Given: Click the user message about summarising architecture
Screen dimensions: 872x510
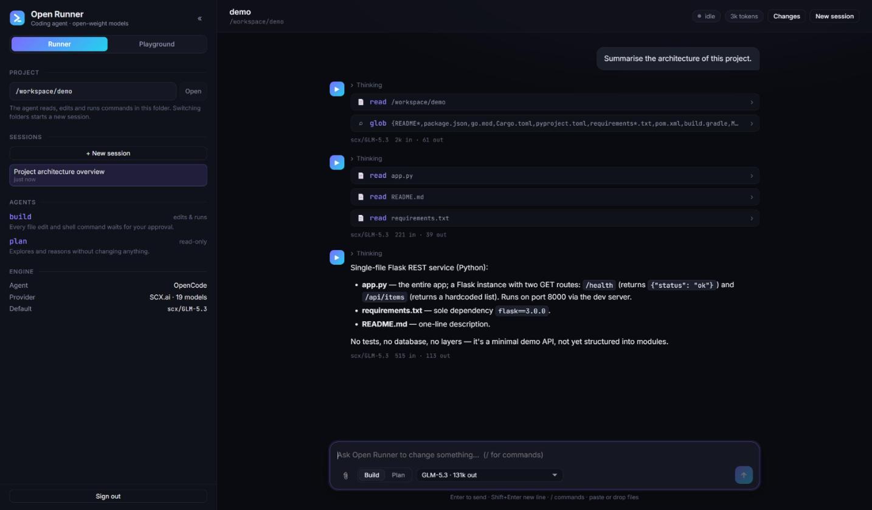Looking at the screenshot, I should click(x=677, y=59).
